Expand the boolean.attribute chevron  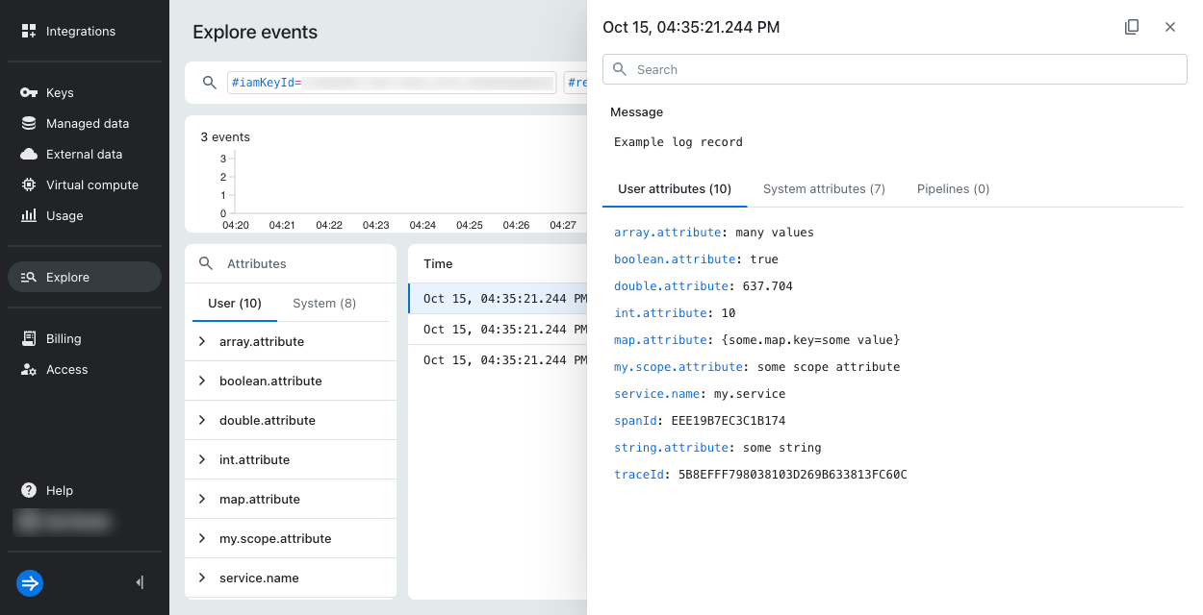click(x=202, y=381)
